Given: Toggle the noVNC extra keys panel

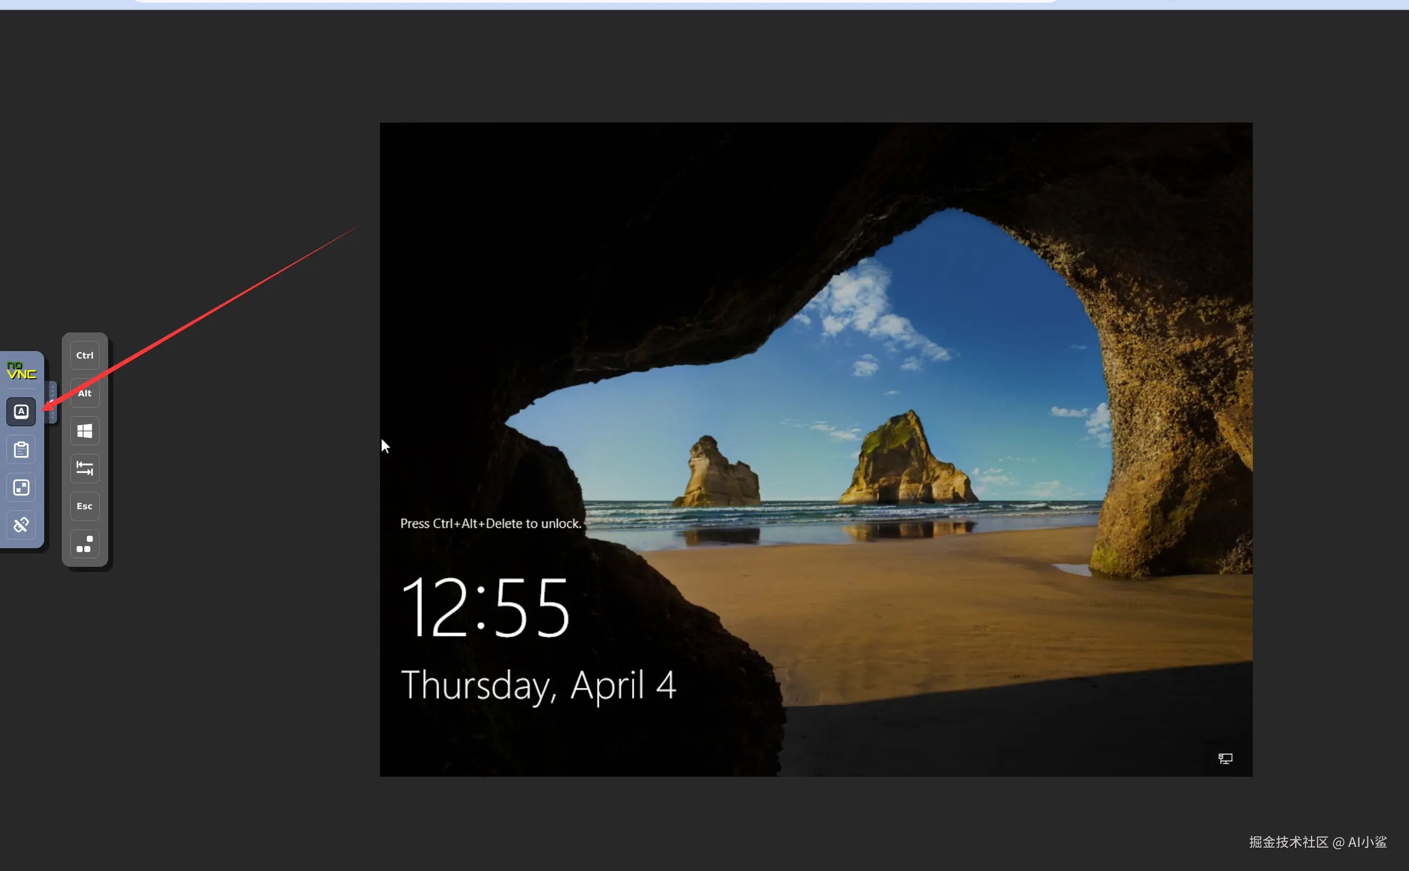Looking at the screenshot, I should coord(21,411).
